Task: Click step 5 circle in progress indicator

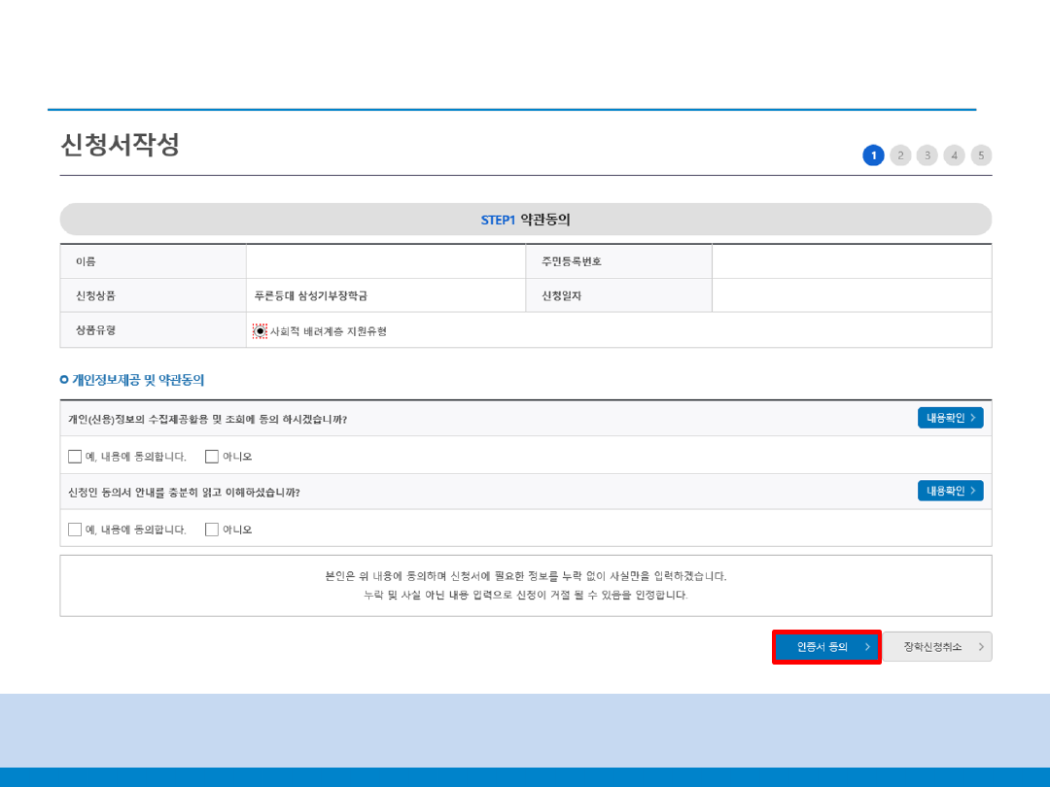Action: pyautogui.click(x=981, y=155)
